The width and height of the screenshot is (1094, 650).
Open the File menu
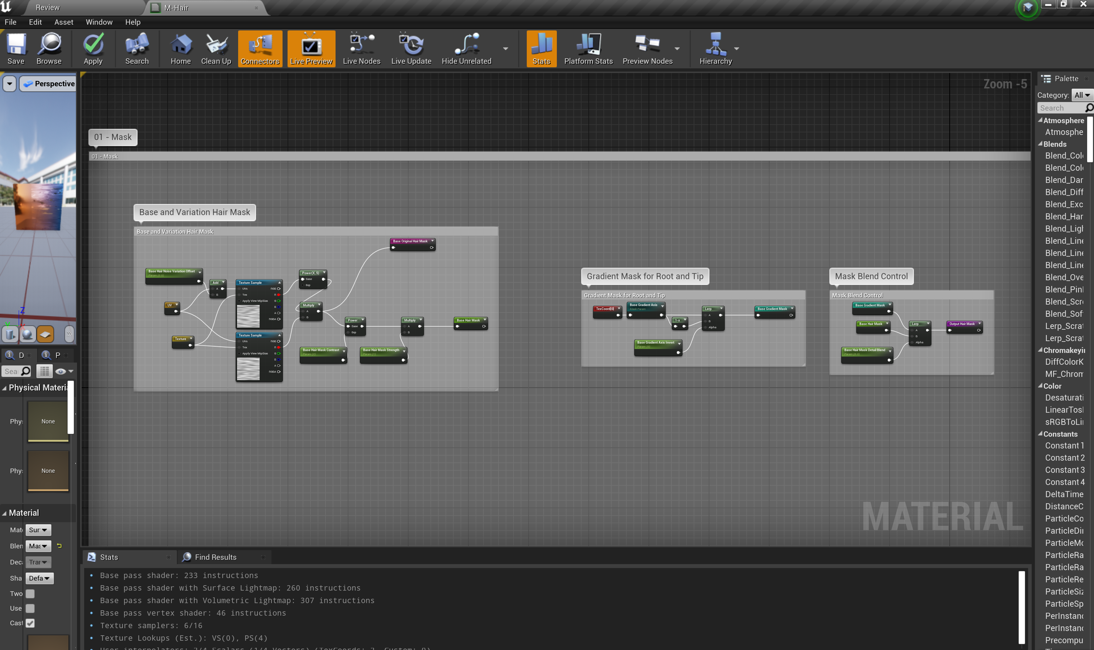pos(10,22)
